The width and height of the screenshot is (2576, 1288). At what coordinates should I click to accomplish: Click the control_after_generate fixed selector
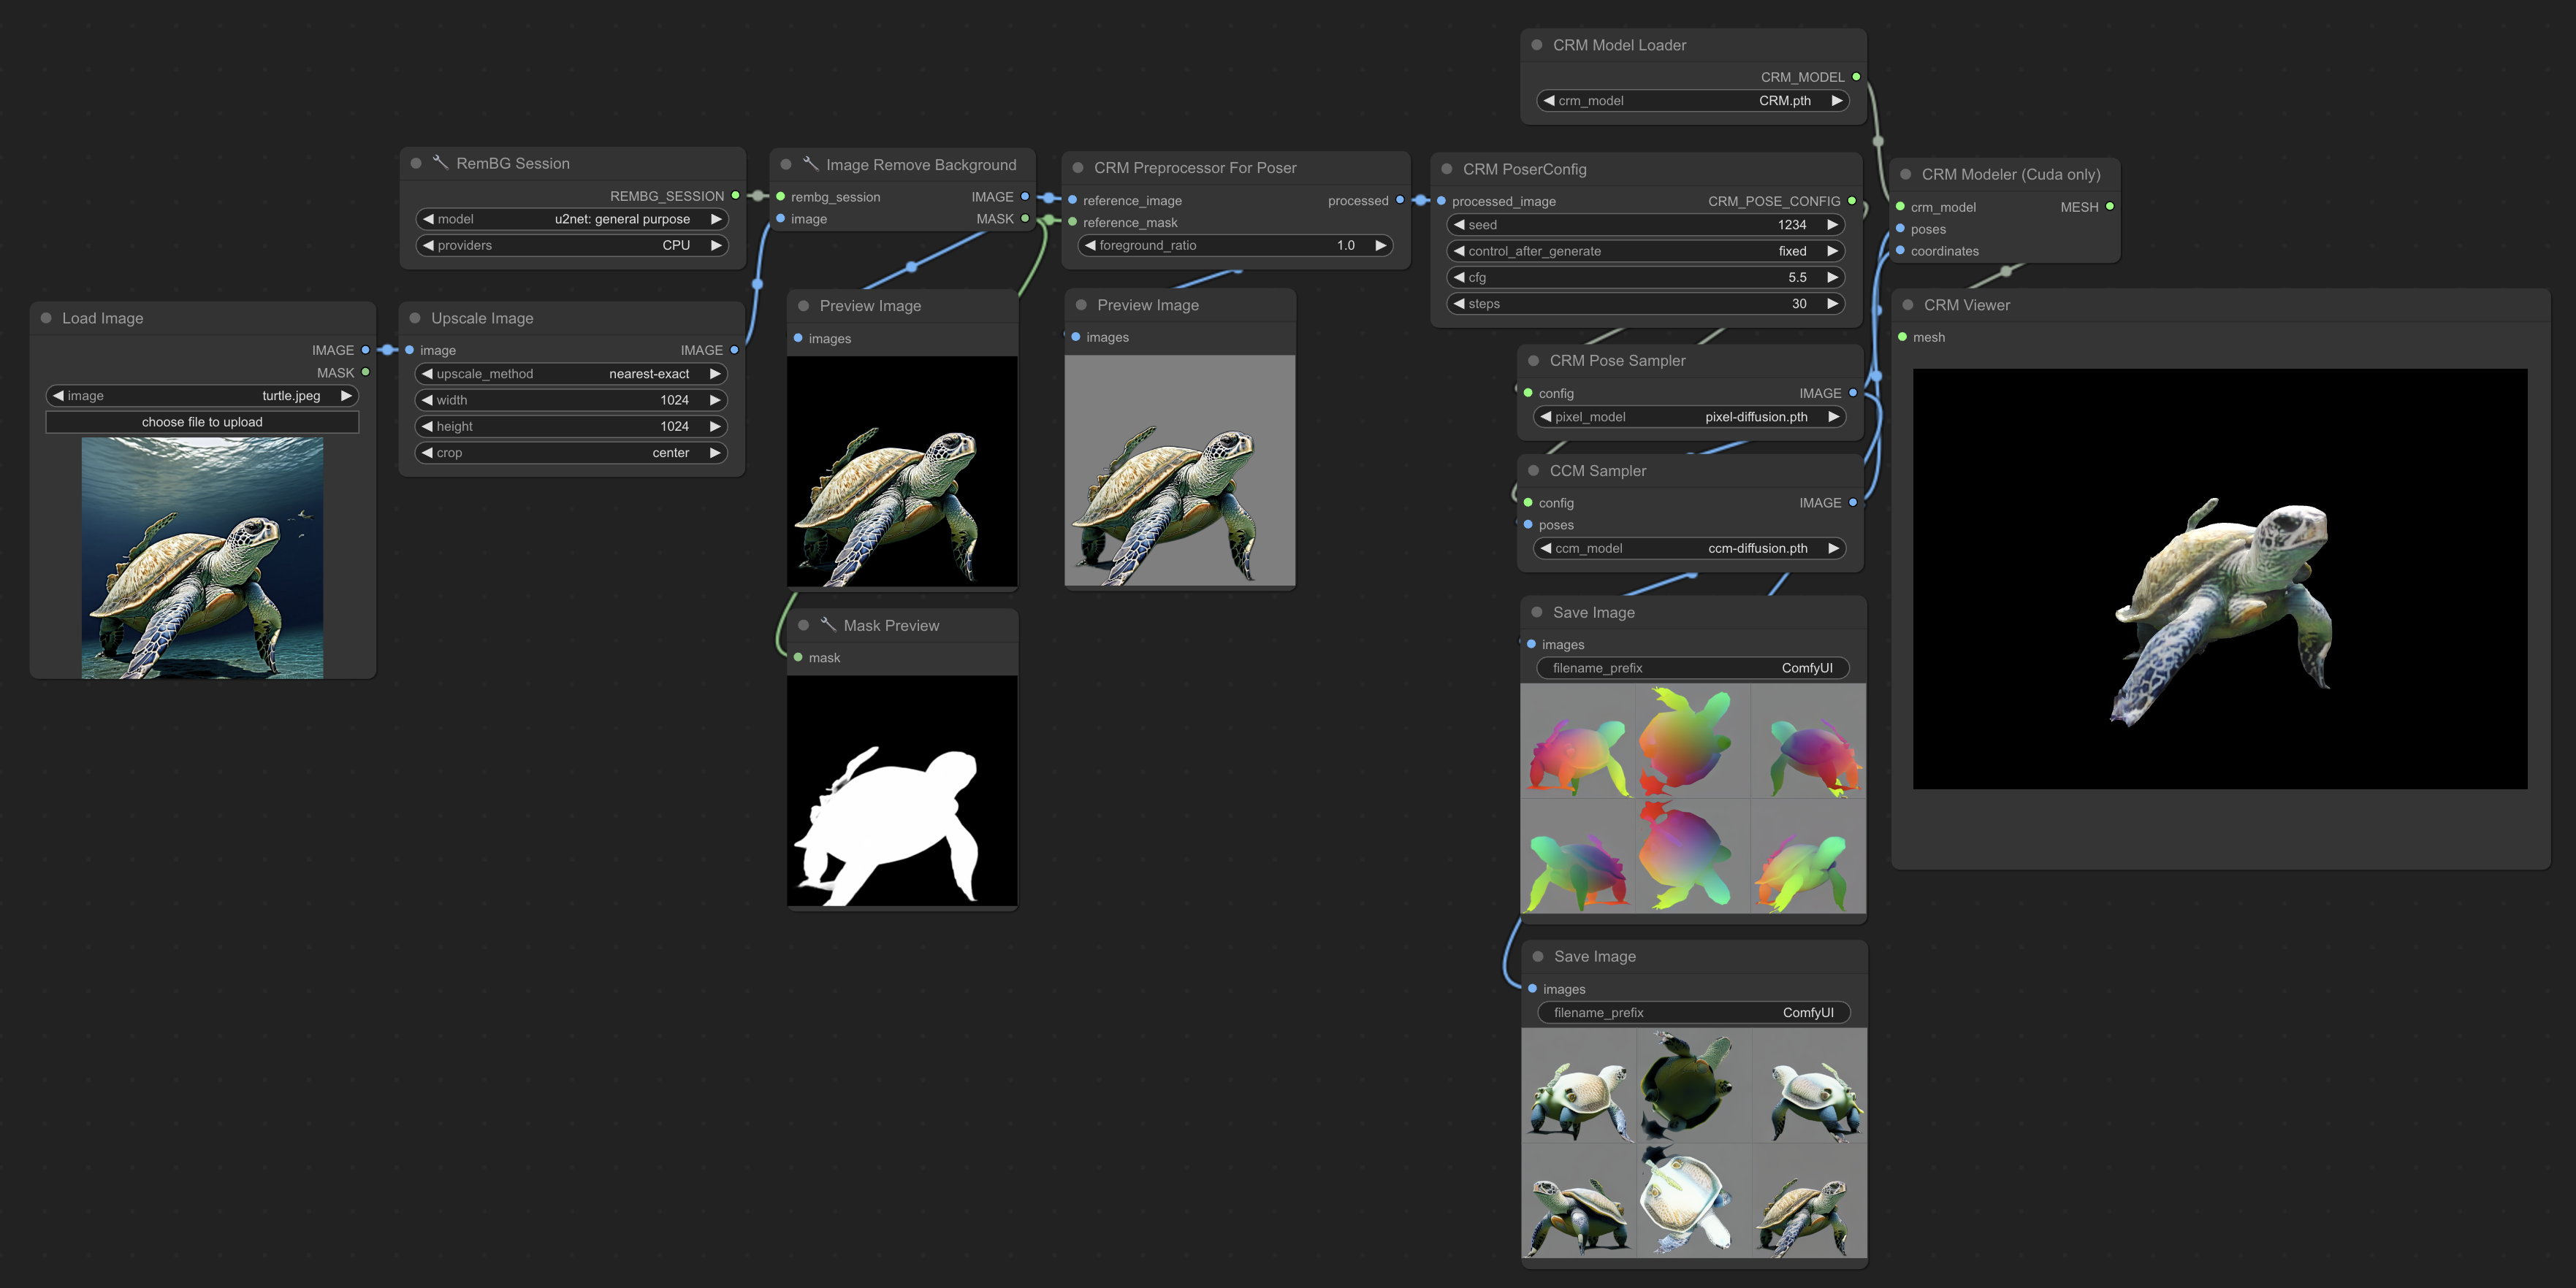[x=1645, y=252]
